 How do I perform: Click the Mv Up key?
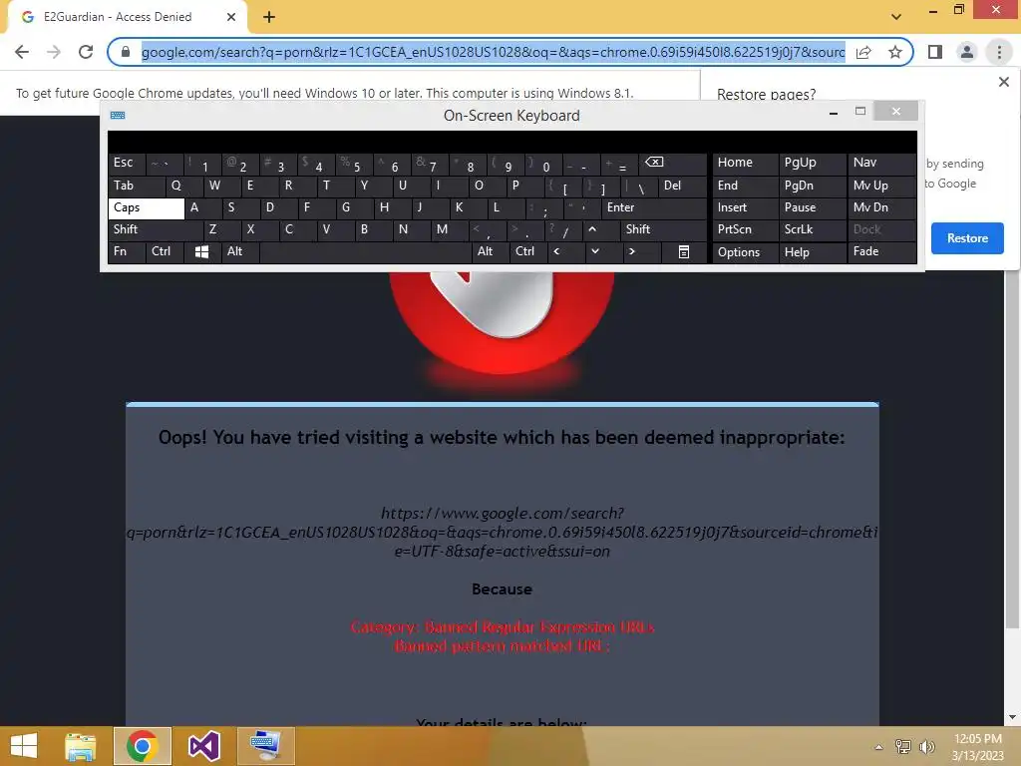[881, 186]
